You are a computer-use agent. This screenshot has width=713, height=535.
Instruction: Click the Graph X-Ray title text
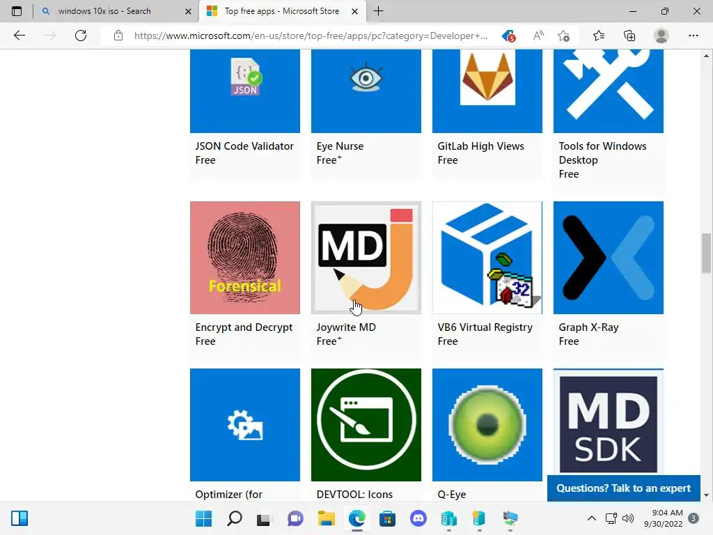588,327
